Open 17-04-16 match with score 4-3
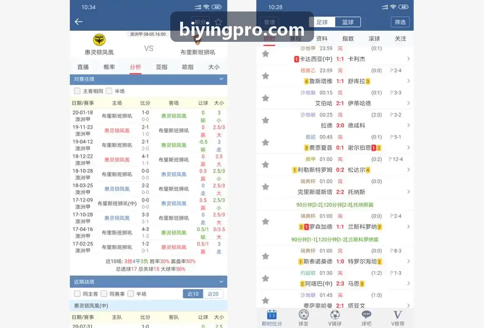Viewport: 484px width, 328px height. tap(149, 232)
